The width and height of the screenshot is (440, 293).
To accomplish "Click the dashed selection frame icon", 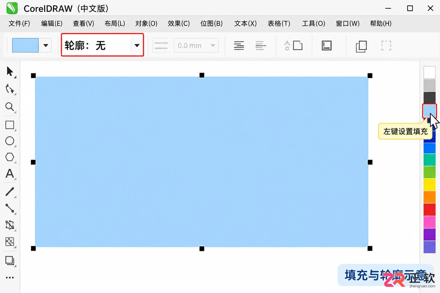I will (x=386, y=46).
